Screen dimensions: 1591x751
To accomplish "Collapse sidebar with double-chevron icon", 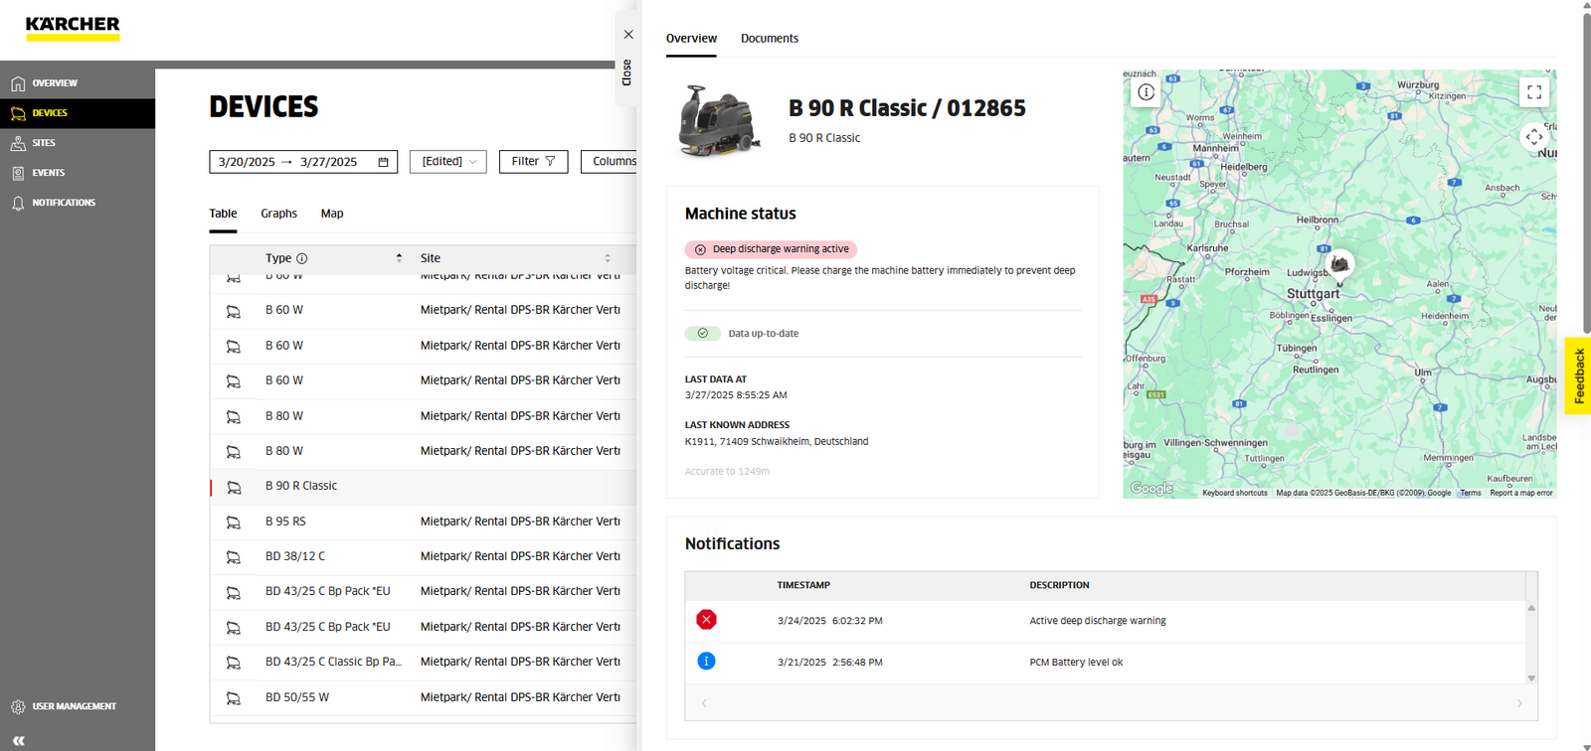I will pyautogui.click(x=18, y=740).
